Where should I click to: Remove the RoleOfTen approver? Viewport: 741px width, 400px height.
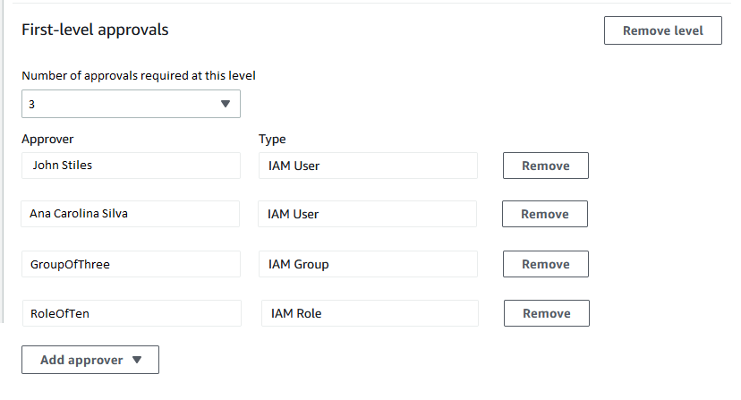(546, 313)
